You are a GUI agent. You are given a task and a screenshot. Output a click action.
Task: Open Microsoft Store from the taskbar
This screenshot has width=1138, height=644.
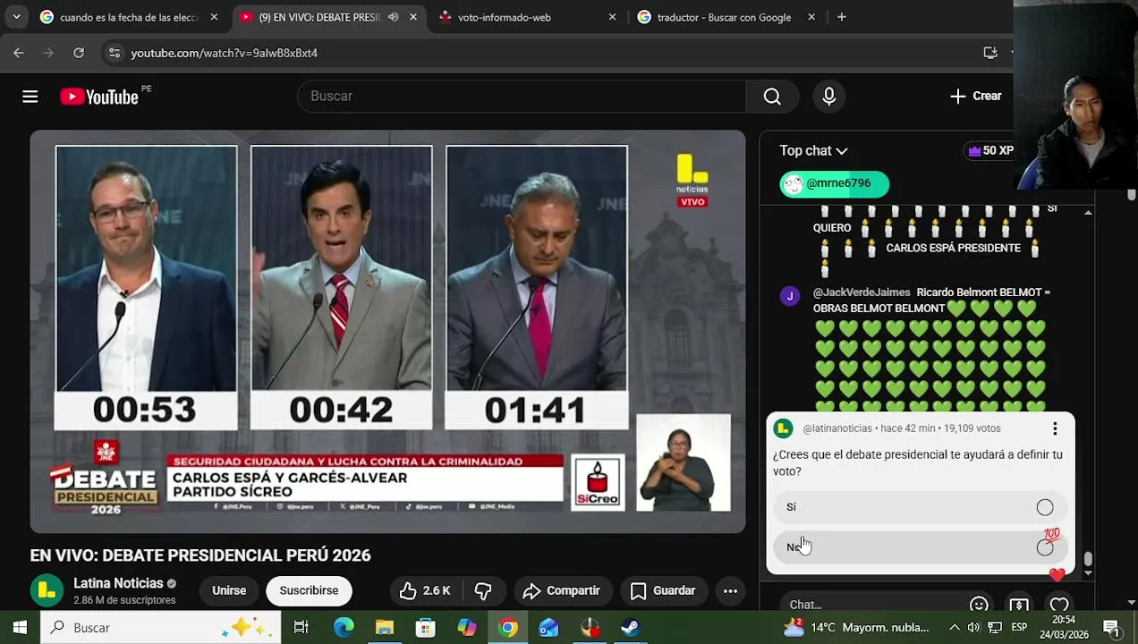pos(426,628)
